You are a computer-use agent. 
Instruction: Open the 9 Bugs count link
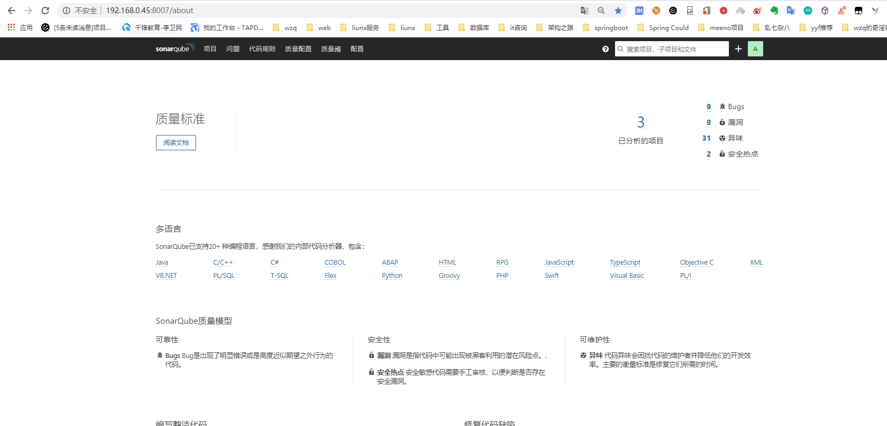click(709, 106)
